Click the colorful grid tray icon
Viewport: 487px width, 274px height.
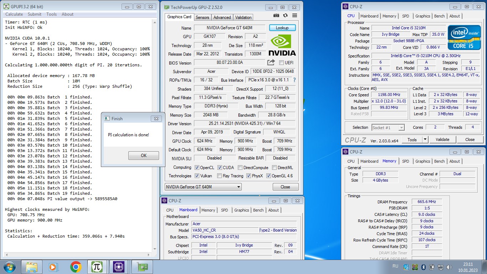(415, 267)
